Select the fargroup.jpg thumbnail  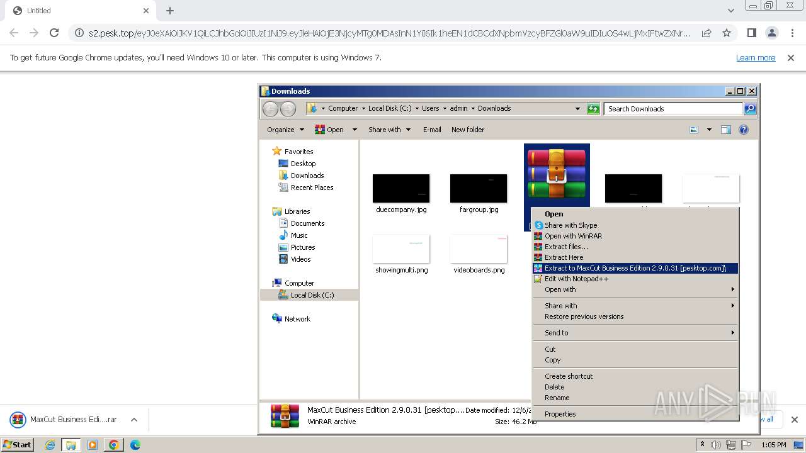pyautogui.click(x=479, y=189)
